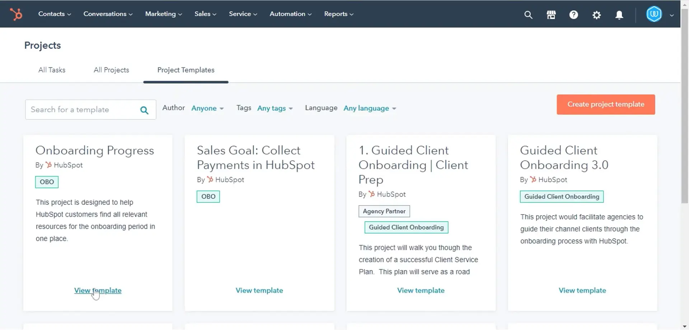This screenshot has width=689, height=330.
Task: Expand the Any tags dropdown
Action: (275, 108)
